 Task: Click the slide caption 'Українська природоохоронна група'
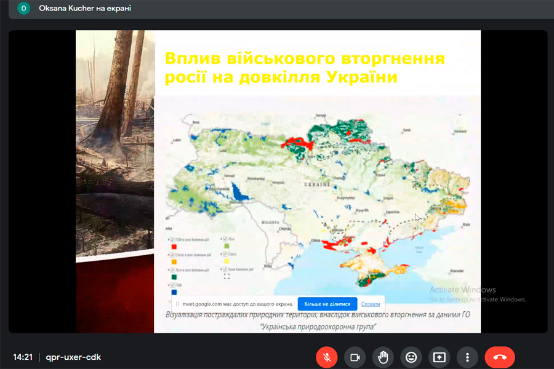318,327
